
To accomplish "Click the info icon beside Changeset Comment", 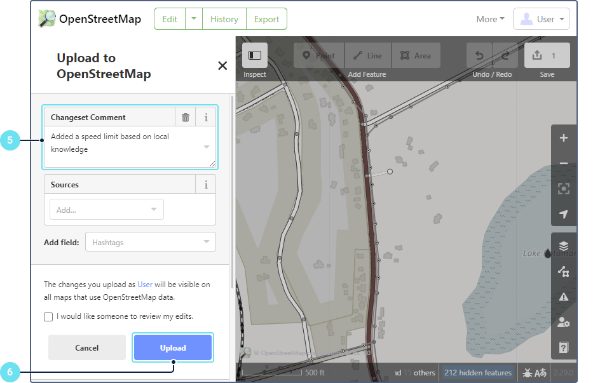I will click(206, 117).
